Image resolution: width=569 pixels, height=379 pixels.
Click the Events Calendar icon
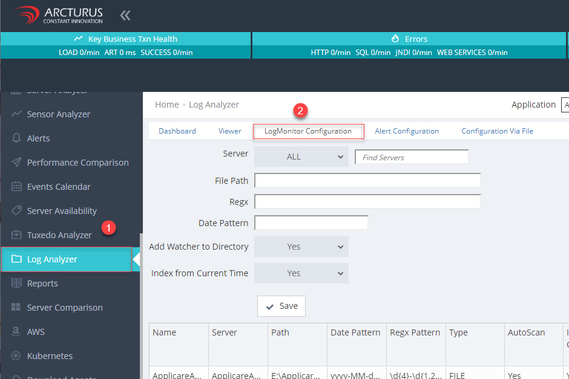[16, 187]
